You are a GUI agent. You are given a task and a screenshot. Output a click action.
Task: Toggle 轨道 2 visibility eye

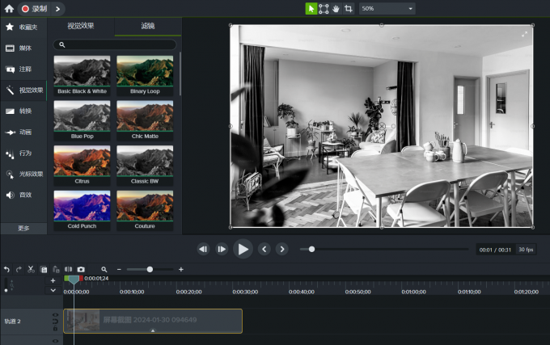click(x=55, y=314)
